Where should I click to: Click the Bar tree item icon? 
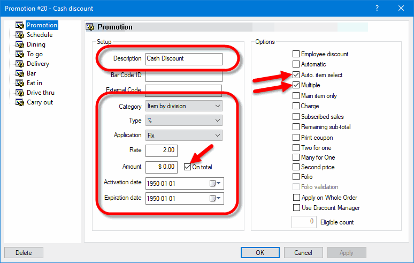click(x=20, y=73)
